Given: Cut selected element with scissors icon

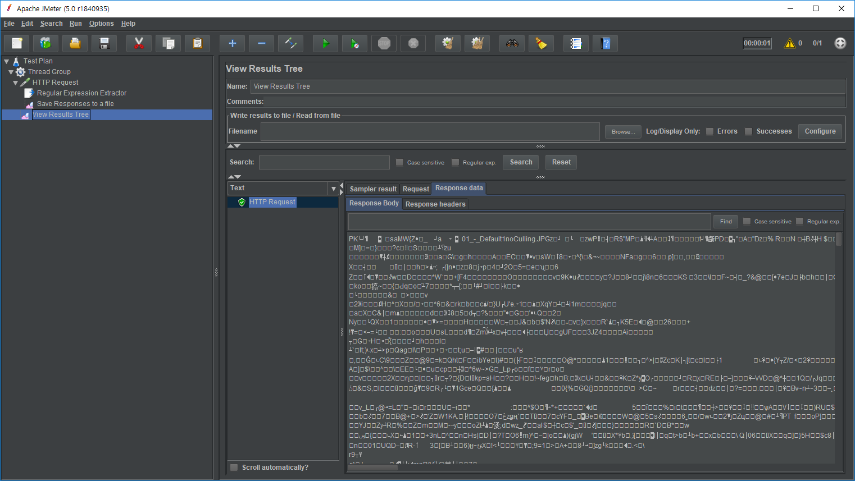Looking at the screenshot, I should [139, 43].
